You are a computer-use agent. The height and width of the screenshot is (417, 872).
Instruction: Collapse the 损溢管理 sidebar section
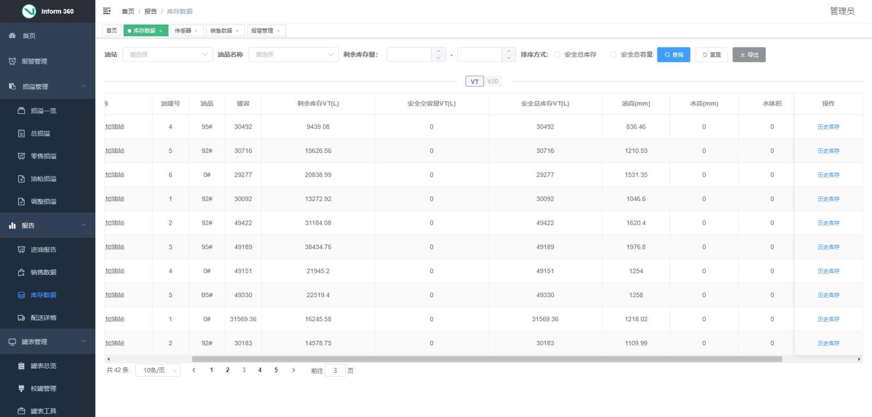click(x=83, y=87)
